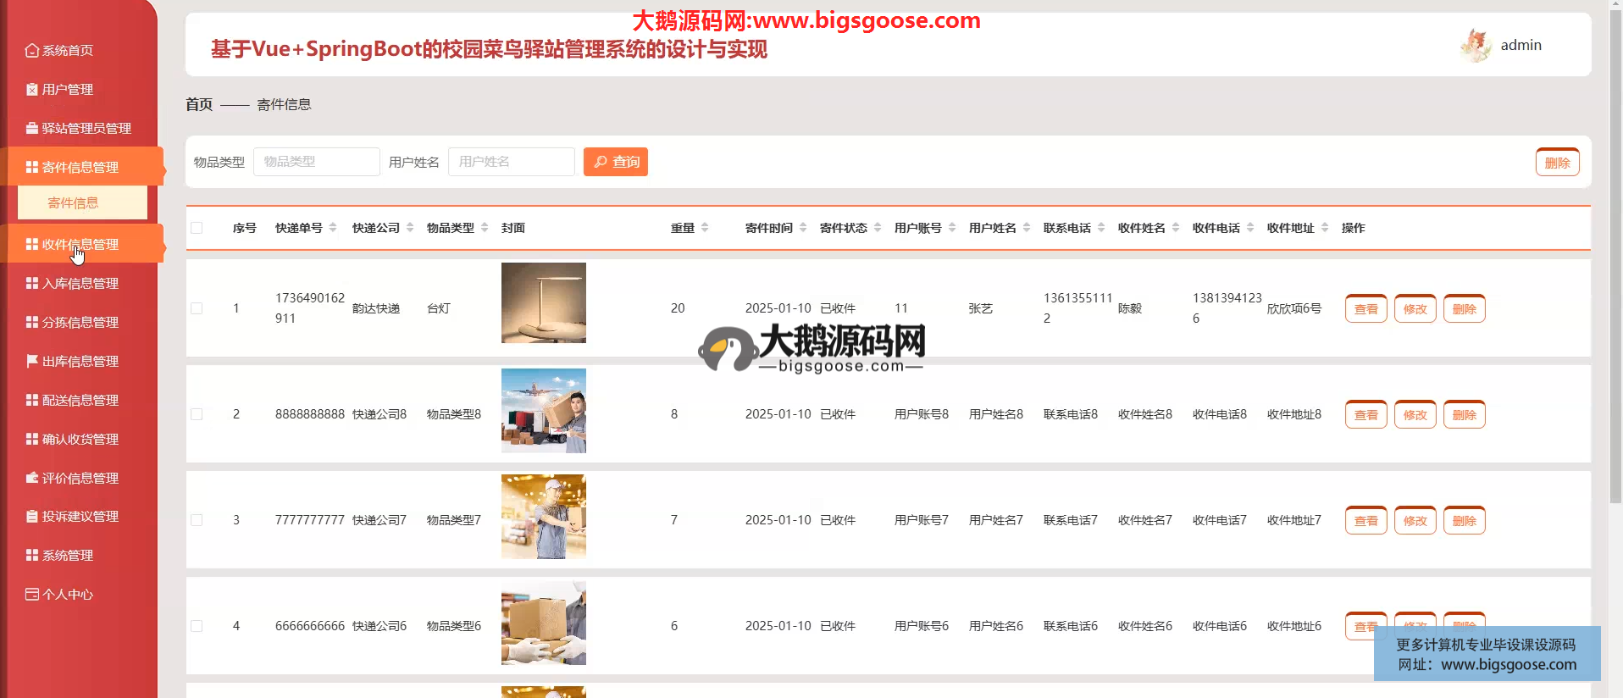Image resolution: width=1623 pixels, height=698 pixels.
Task: Select the 寄件信息 submenu item
Action: pyautogui.click(x=74, y=203)
